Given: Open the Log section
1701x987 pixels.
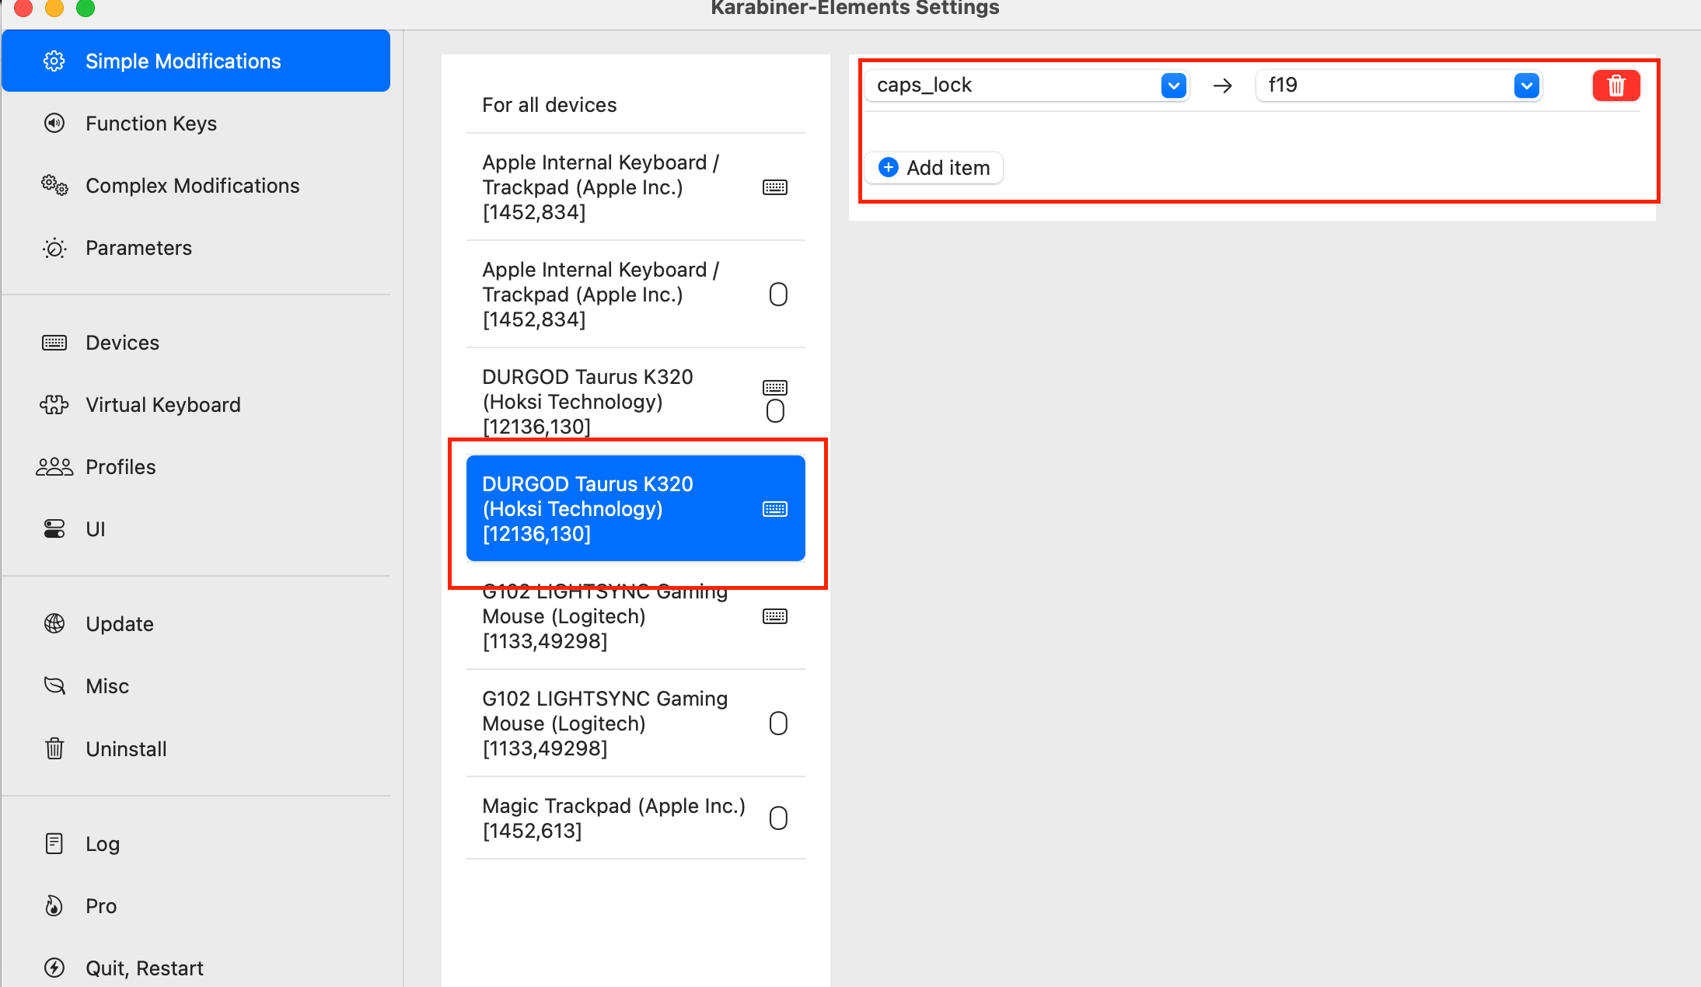Looking at the screenshot, I should [x=102, y=844].
